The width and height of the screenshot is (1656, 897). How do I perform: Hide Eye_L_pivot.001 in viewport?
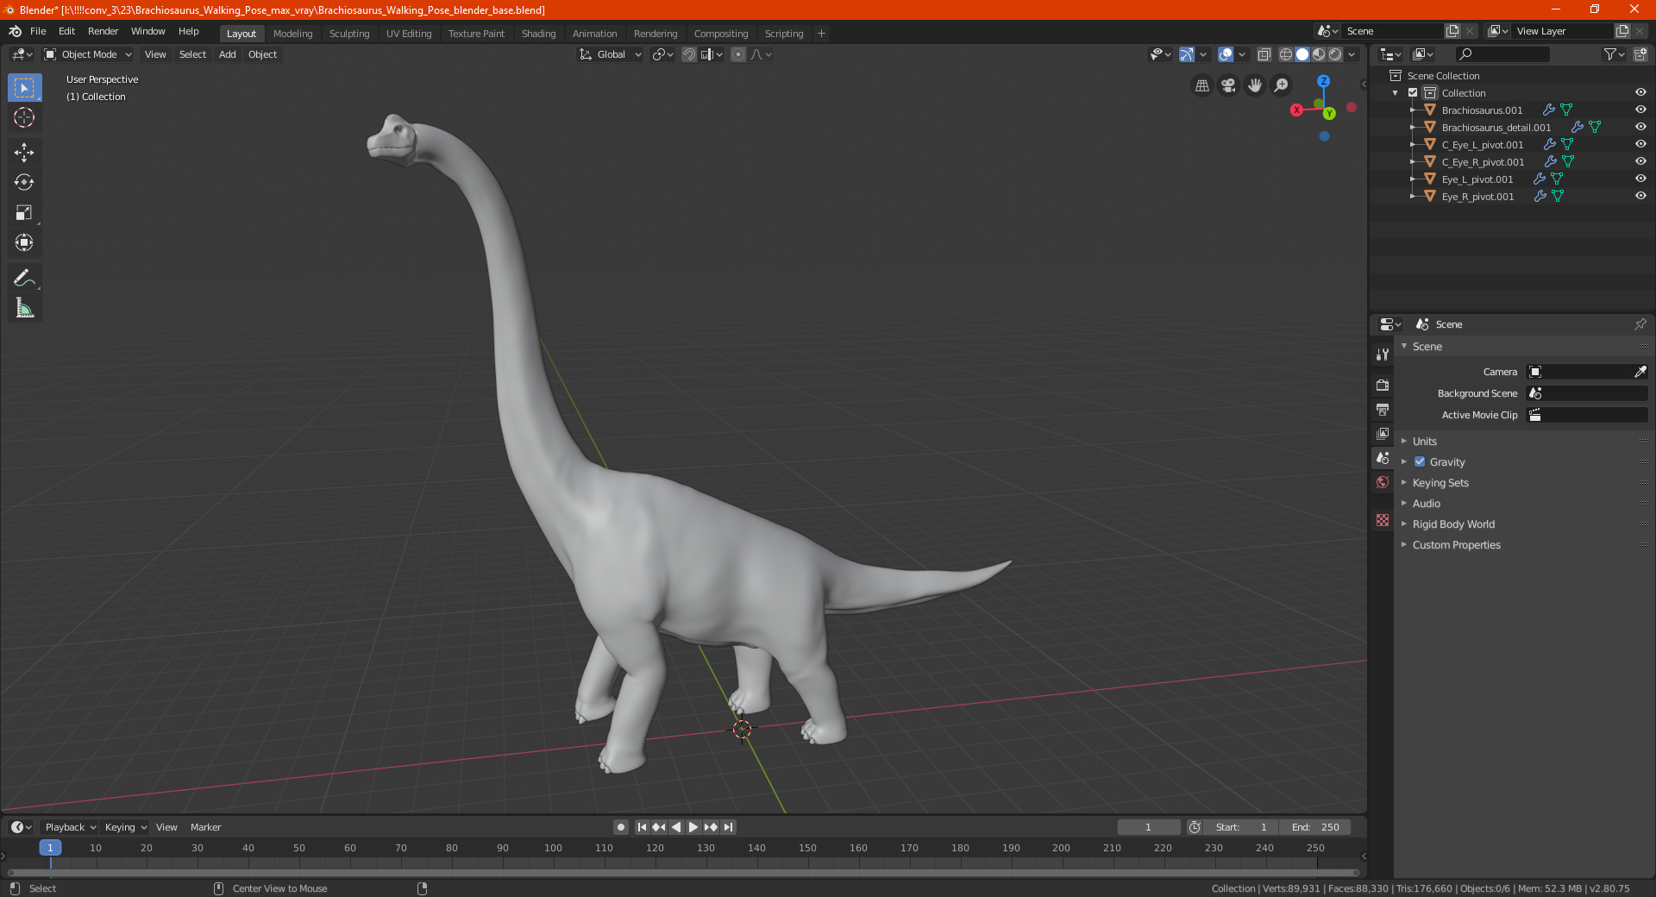click(1640, 179)
